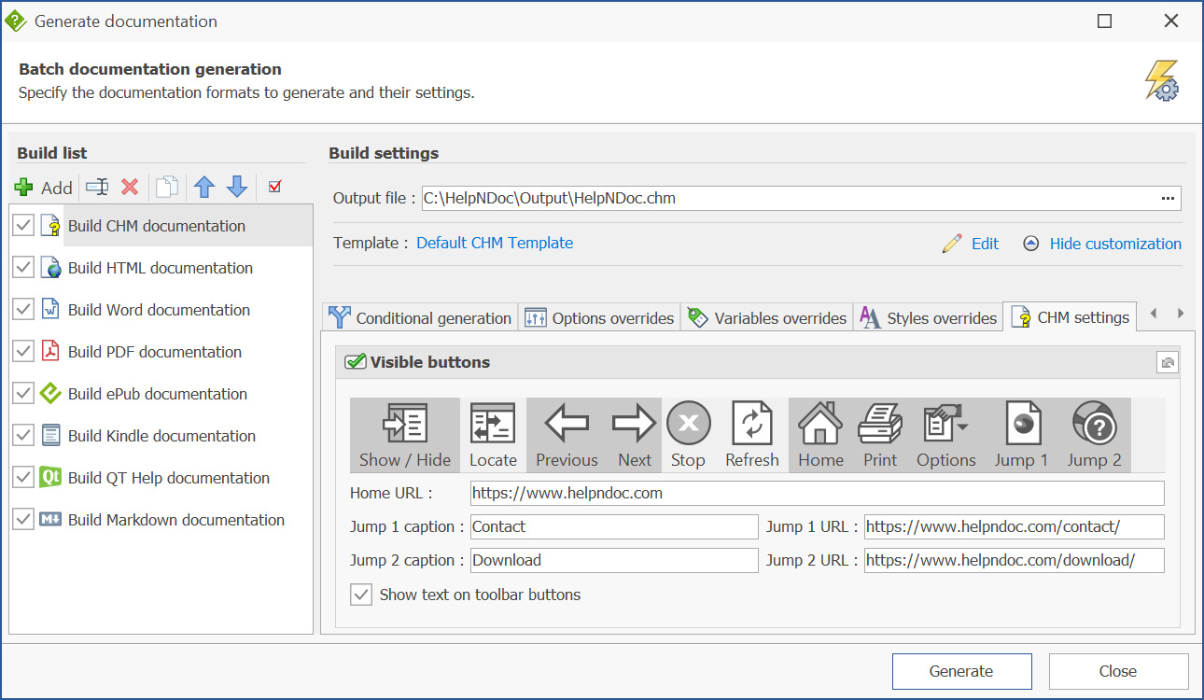Image resolution: width=1204 pixels, height=700 pixels.
Task: Toggle the Options toolbar button
Action: 946,435
